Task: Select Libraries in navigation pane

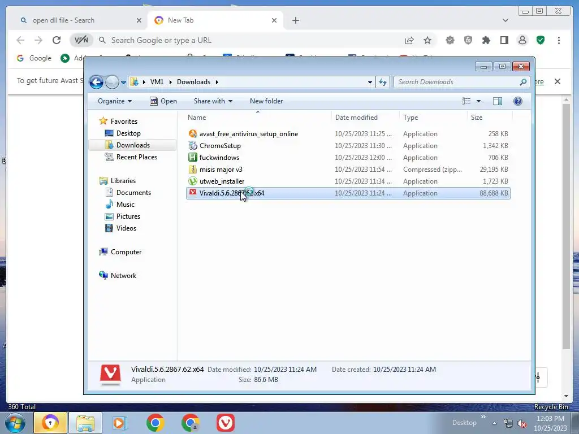Action: click(x=118, y=181)
